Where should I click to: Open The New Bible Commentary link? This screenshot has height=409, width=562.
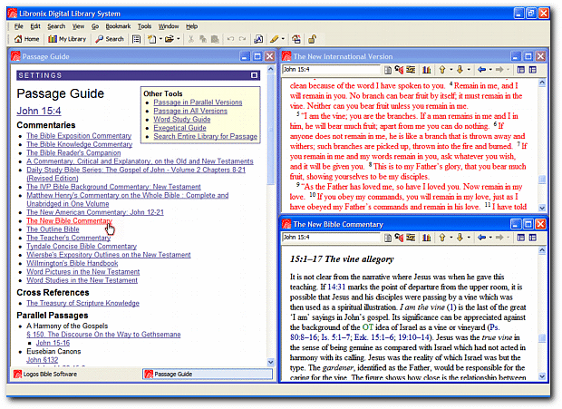point(69,220)
